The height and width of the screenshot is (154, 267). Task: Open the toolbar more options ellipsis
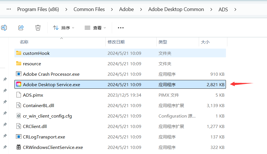pyautogui.click(x=121, y=28)
